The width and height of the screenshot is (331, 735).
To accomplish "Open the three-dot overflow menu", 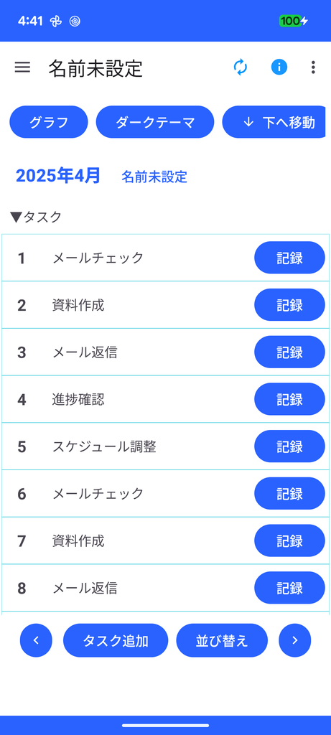I will (x=313, y=67).
